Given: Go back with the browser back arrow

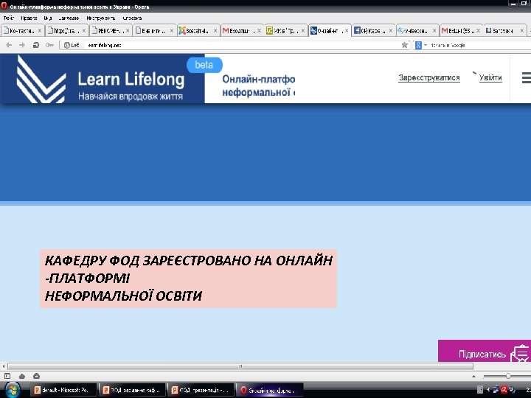Looking at the screenshot, I should pos(9,45).
